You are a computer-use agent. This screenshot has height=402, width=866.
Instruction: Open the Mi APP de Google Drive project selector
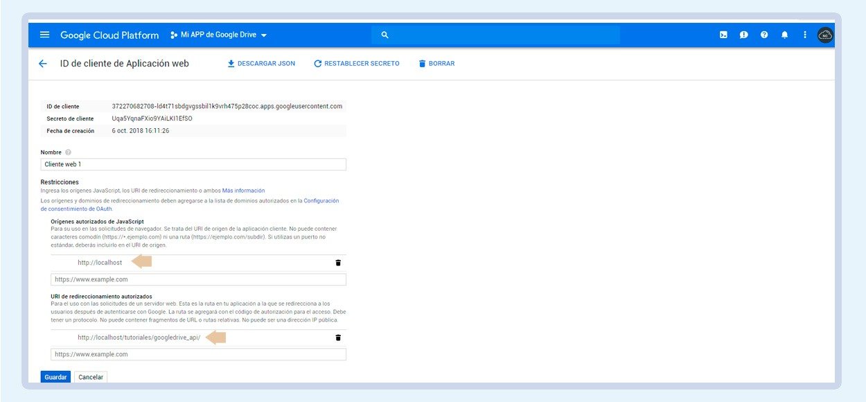pyautogui.click(x=219, y=35)
